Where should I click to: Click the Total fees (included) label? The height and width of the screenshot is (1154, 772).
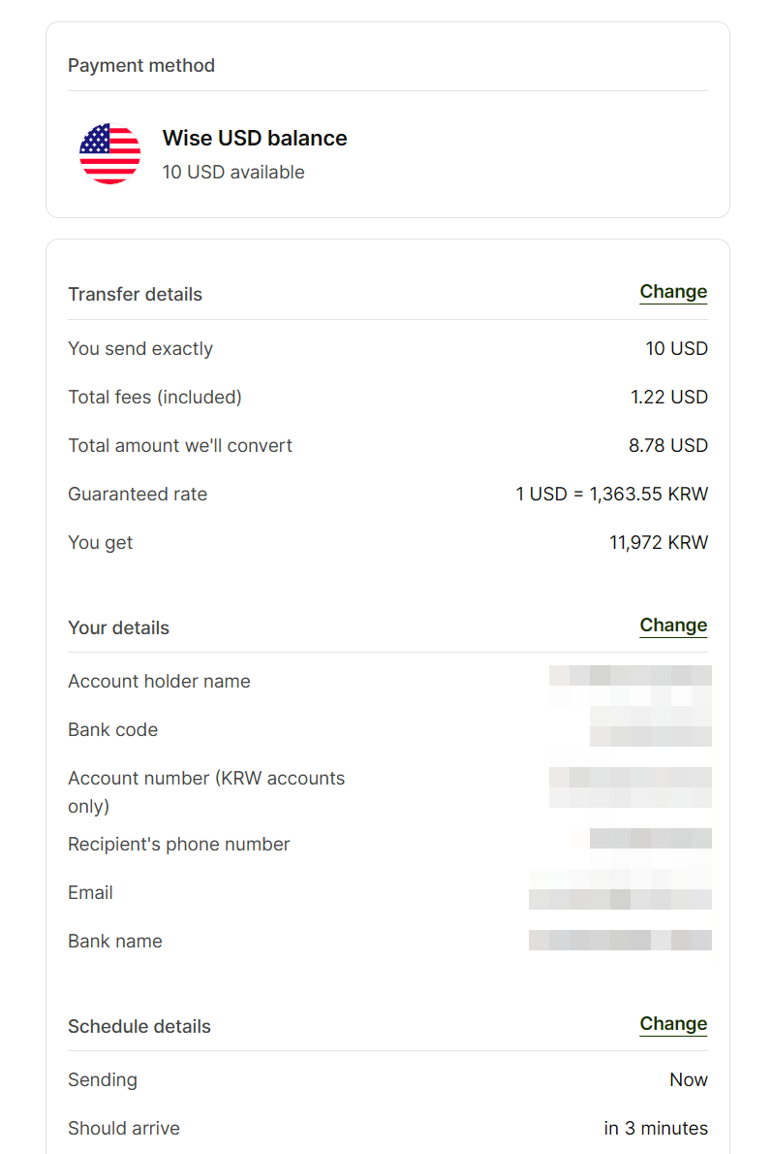pyautogui.click(x=154, y=398)
